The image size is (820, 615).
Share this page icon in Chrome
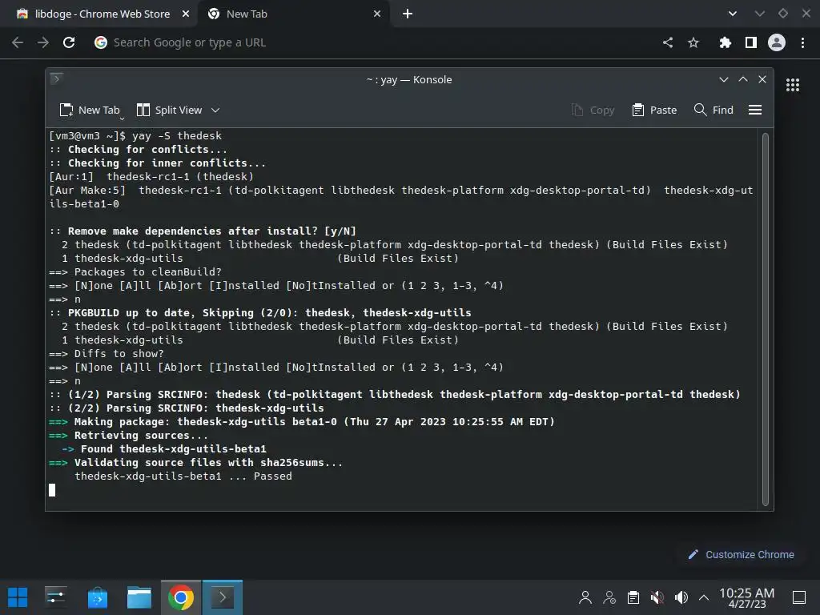[668, 42]
